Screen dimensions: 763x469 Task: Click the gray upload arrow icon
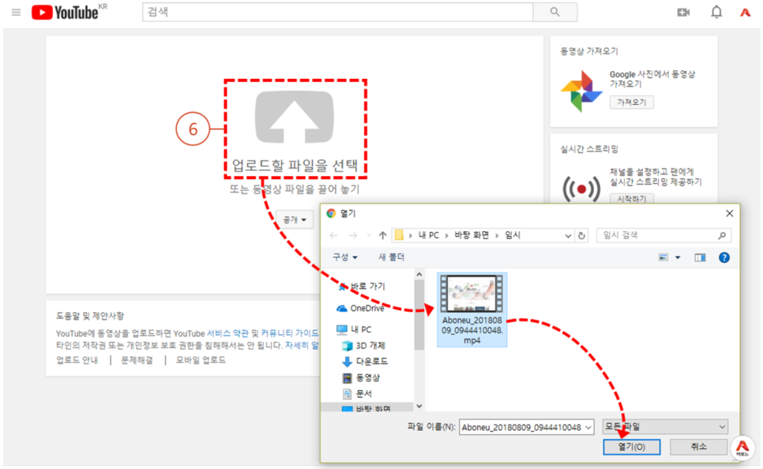pyautogui.click(x=295, y=117)
